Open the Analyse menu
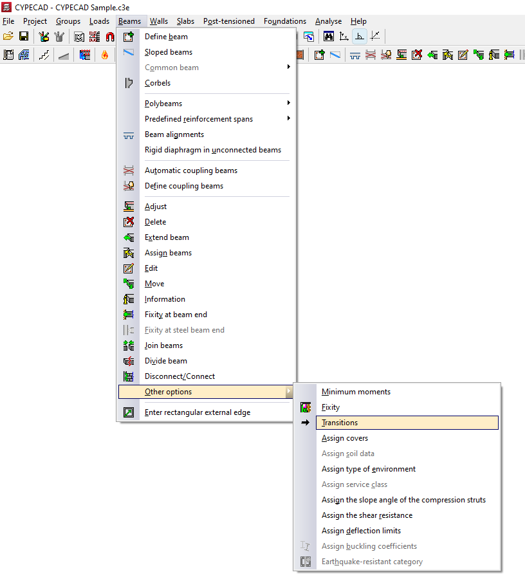The height and width of the screenshot is (588, 525). click(x=329, y=21)
